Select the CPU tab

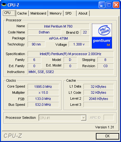(9, 13)
